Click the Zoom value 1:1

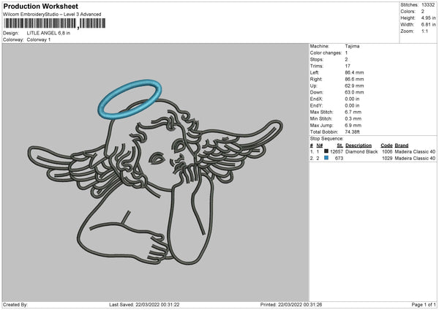coord(424,31)
